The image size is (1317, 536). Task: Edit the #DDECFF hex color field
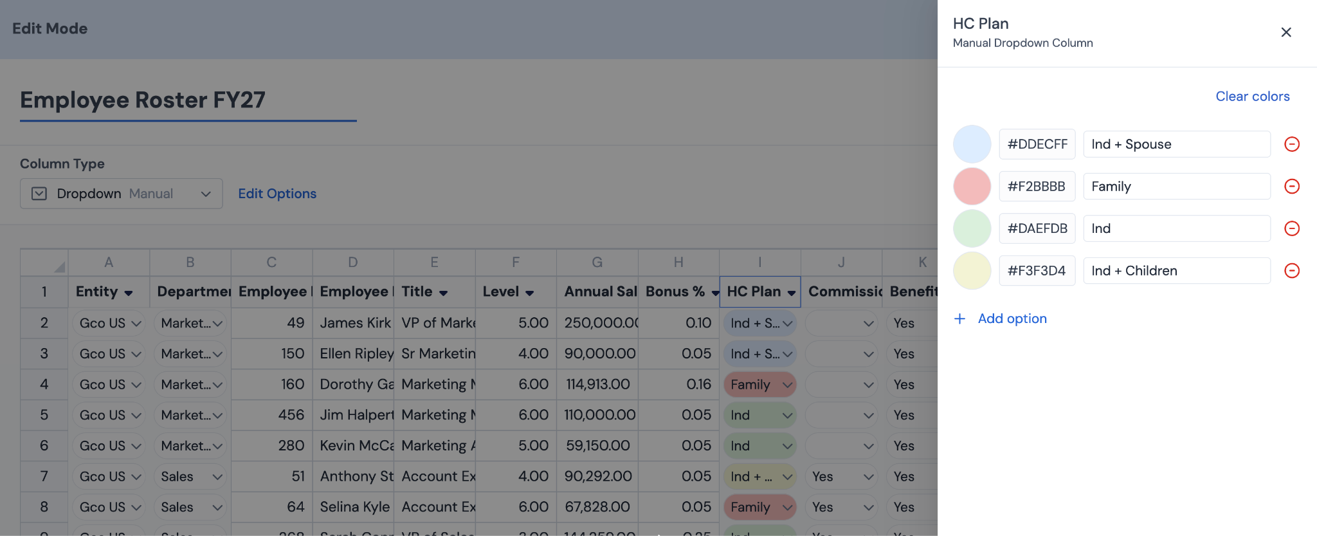point(1037,144)
